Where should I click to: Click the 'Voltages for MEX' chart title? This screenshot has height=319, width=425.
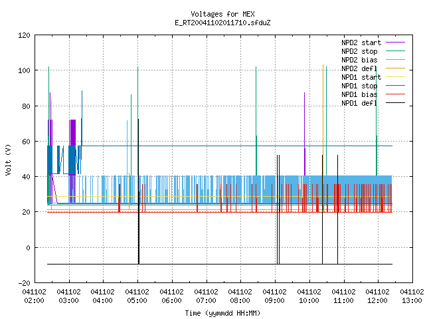[x=222, y=14]
